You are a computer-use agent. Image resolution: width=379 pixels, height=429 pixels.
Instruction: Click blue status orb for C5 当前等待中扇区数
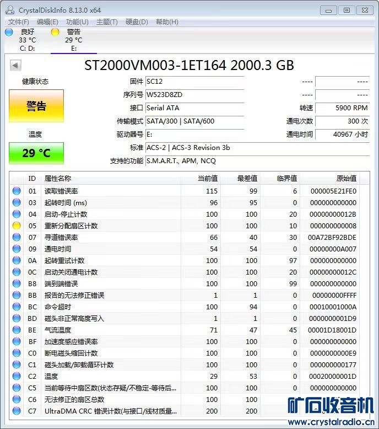(17, 388)
